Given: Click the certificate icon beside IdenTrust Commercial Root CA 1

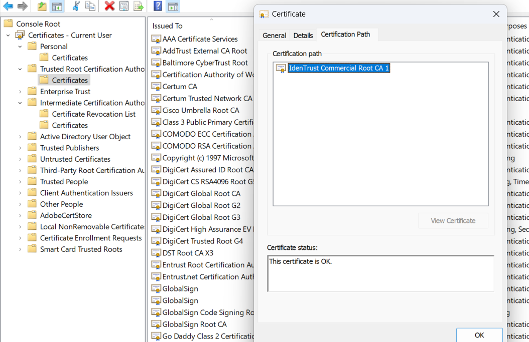Looking at the screenshot, I should pyautogui.click(x=281, y=68).
